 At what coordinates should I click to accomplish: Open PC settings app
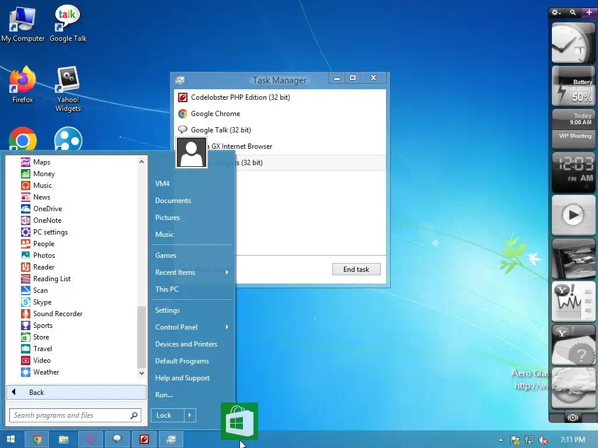(x=44, y=232)
